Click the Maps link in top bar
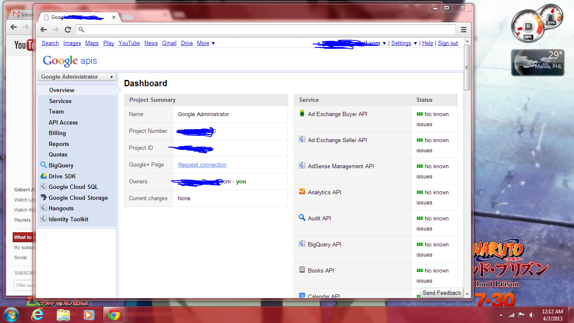The image size is (574, 323). click(x=92, y=43)
